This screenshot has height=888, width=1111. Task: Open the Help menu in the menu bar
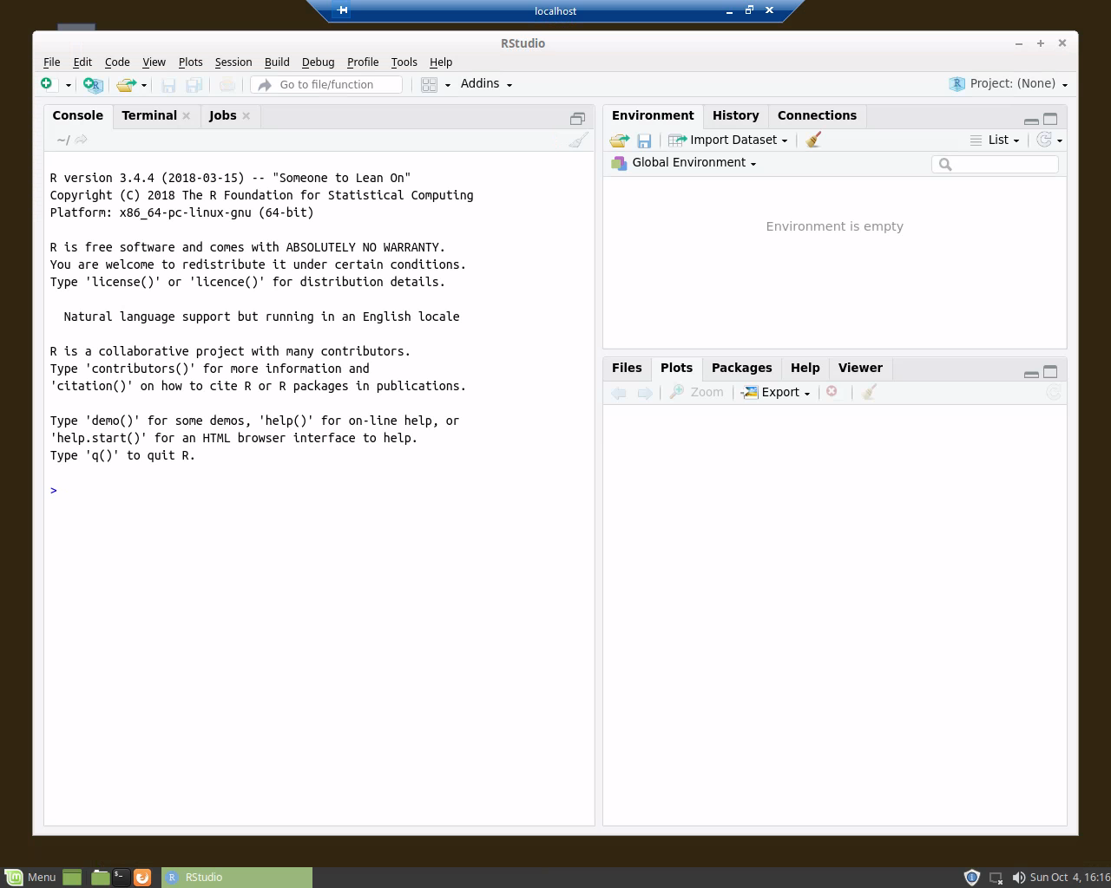click(441, 62)
